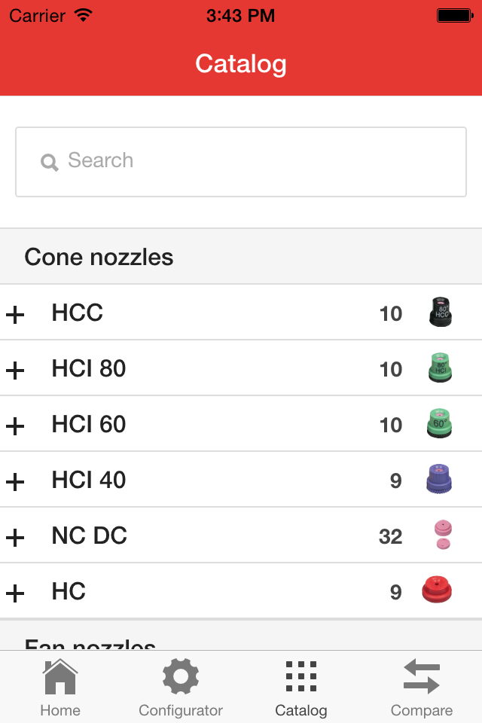
Task: Tap the red HC nozzle image
Action: click(x=437, y=590)
